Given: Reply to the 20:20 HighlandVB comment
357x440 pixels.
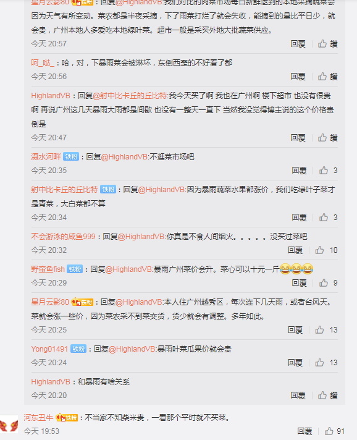Looking at the screenshot, I should (x=298, y=396).
